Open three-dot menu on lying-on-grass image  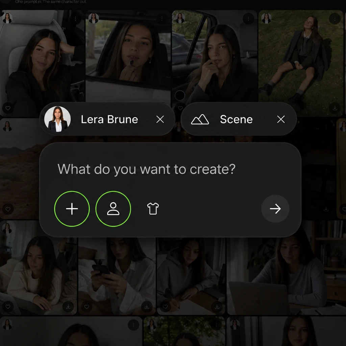point(335,19)
